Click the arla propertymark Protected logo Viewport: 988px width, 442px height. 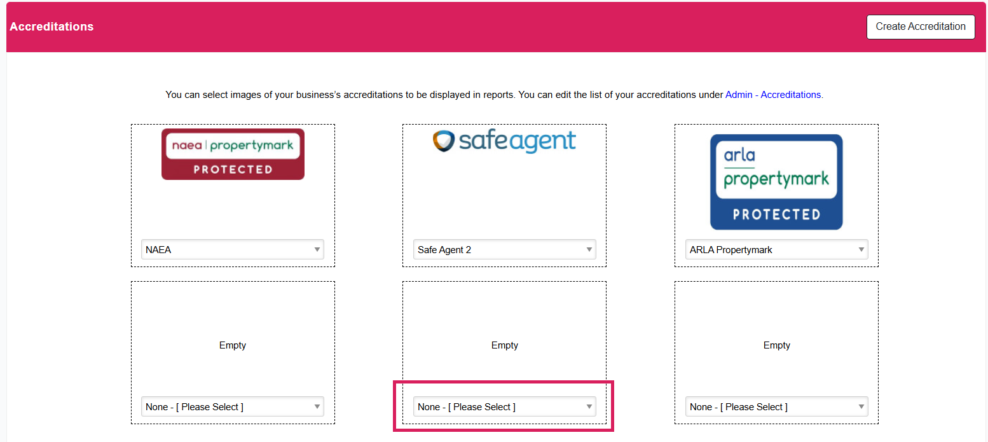click(776, 182)
